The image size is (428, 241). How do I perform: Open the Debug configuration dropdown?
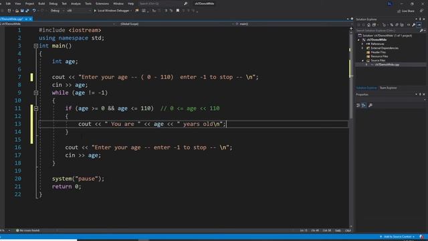click(57, 11)
